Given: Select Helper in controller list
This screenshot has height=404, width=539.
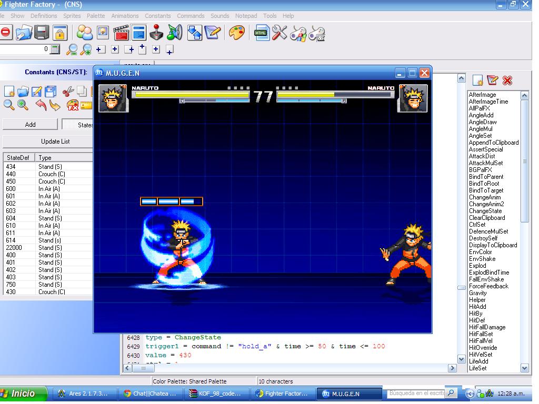Looking at the screenshot, I should tap(477, 299).
